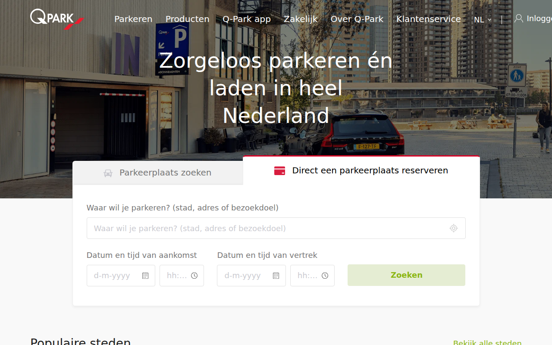The height and width of the screenshot is (345, 552).
Task: Open the Parkeren menu
Action: coord(133,19)
